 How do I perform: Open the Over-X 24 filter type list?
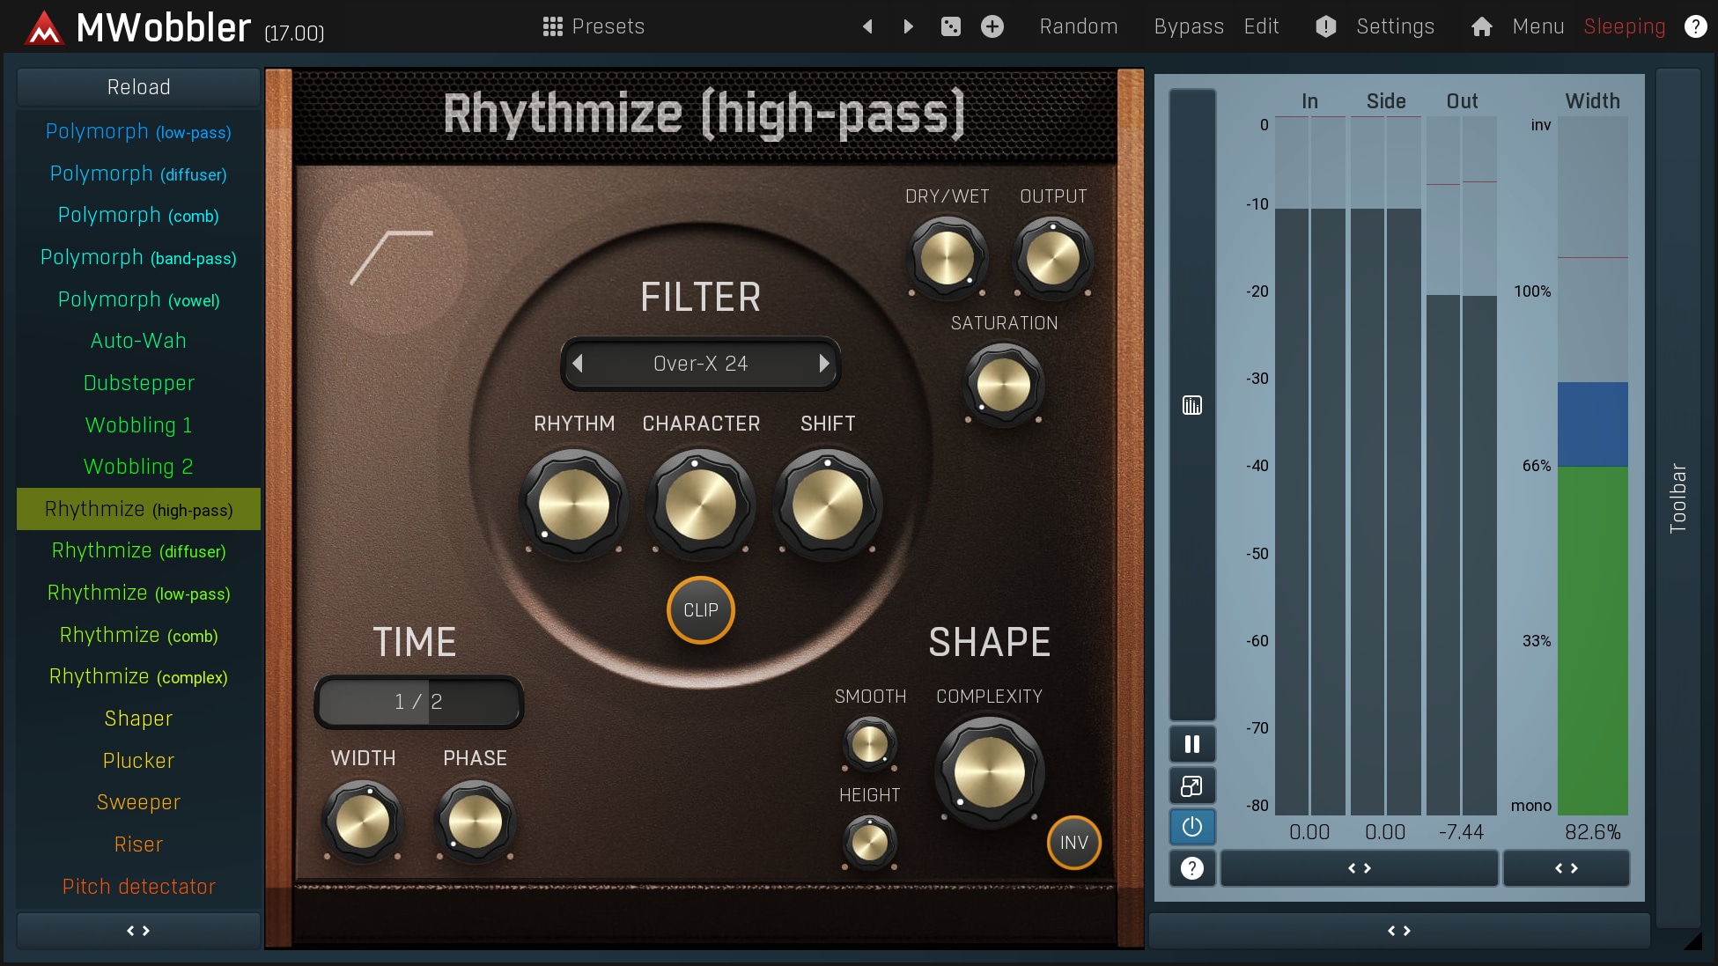click(700, 364)
